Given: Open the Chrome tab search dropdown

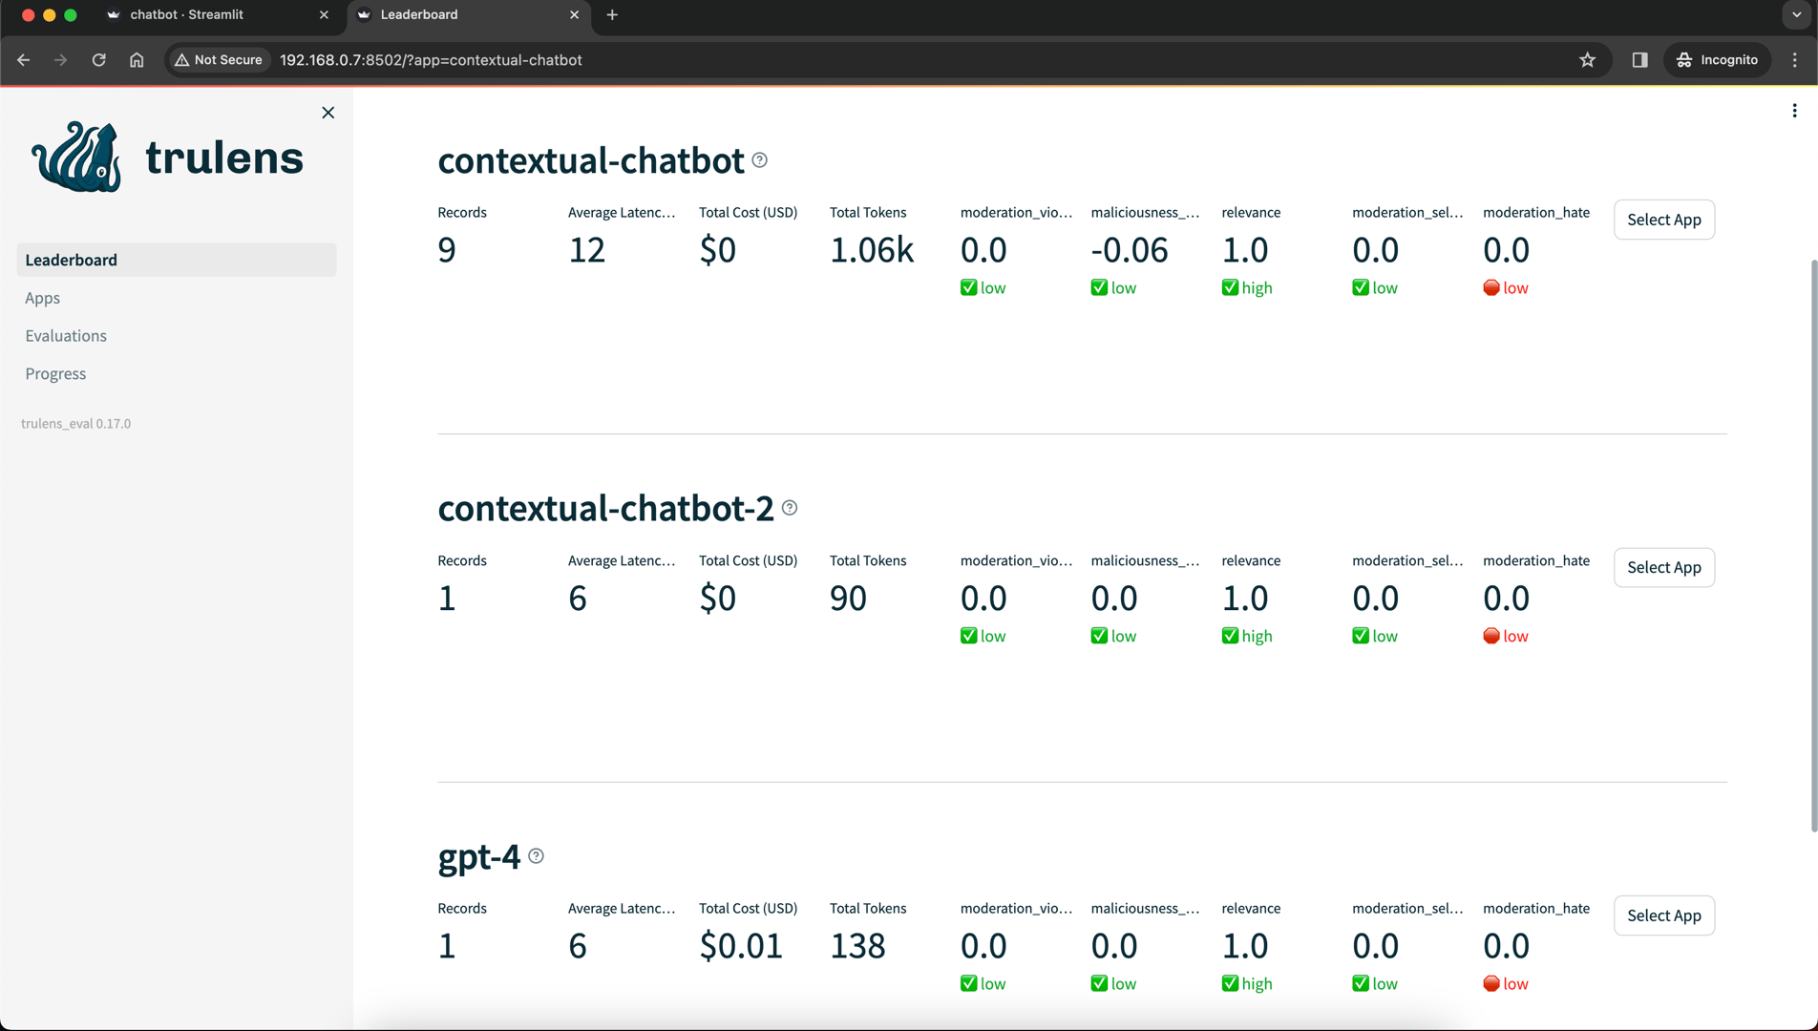Looking at the screenshot, I should click(x=1796, y=14).
